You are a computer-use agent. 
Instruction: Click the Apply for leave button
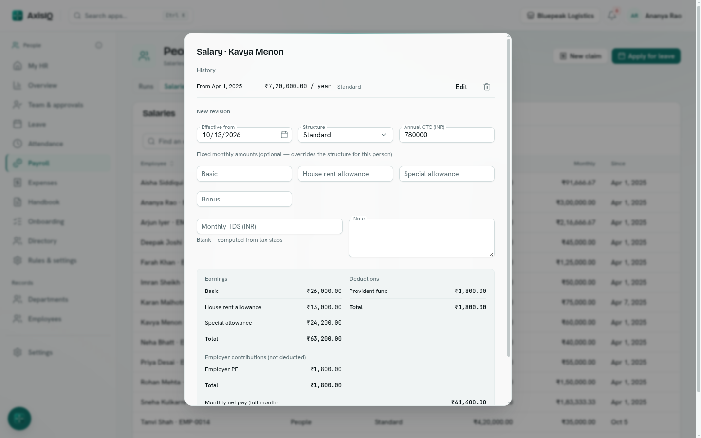pos(646,56)
